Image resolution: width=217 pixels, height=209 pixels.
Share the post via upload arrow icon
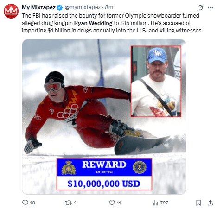click(210, 203)
